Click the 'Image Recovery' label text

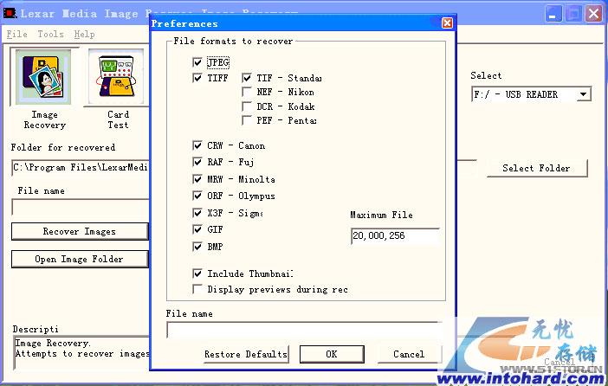tap(44, 119)
